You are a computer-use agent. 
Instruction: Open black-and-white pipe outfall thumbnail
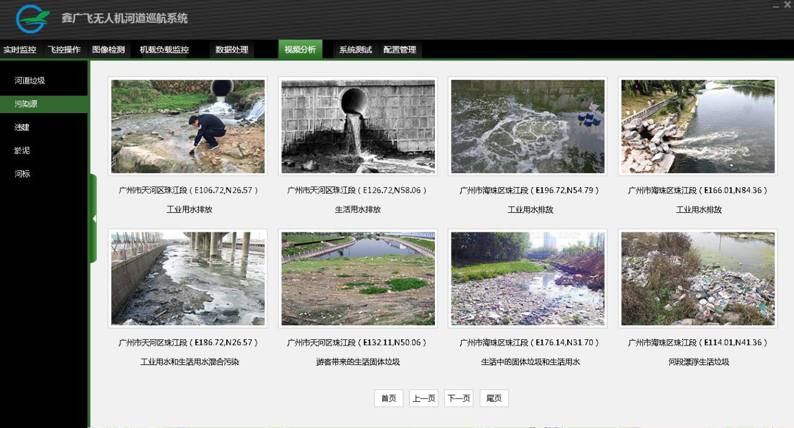pyautogui.click(x=358, y=127)
